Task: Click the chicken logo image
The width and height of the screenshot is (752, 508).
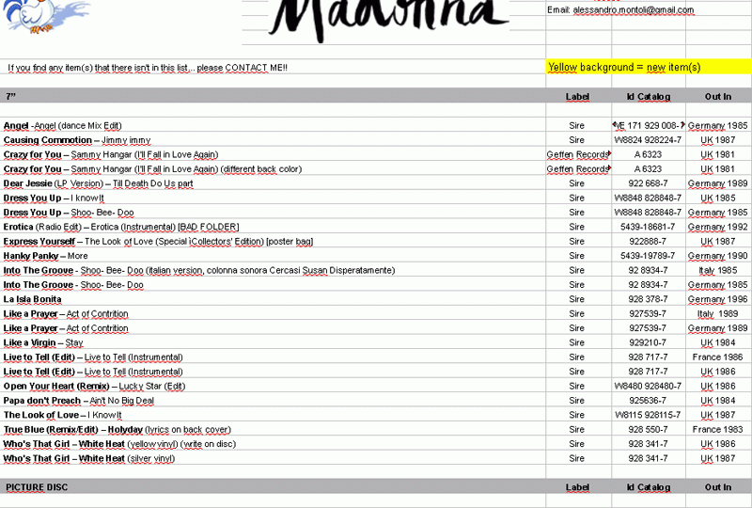Action: [45, 17]
